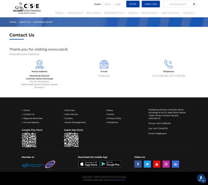Viewport: 208px width, 185px height.
Task: Open the chat assistant avatar
Action: (x=201, y=178)
